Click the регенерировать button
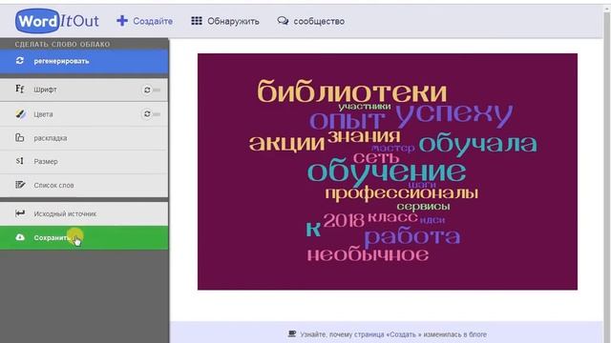This screenshot has height=343, width=611. pos(84,61)
